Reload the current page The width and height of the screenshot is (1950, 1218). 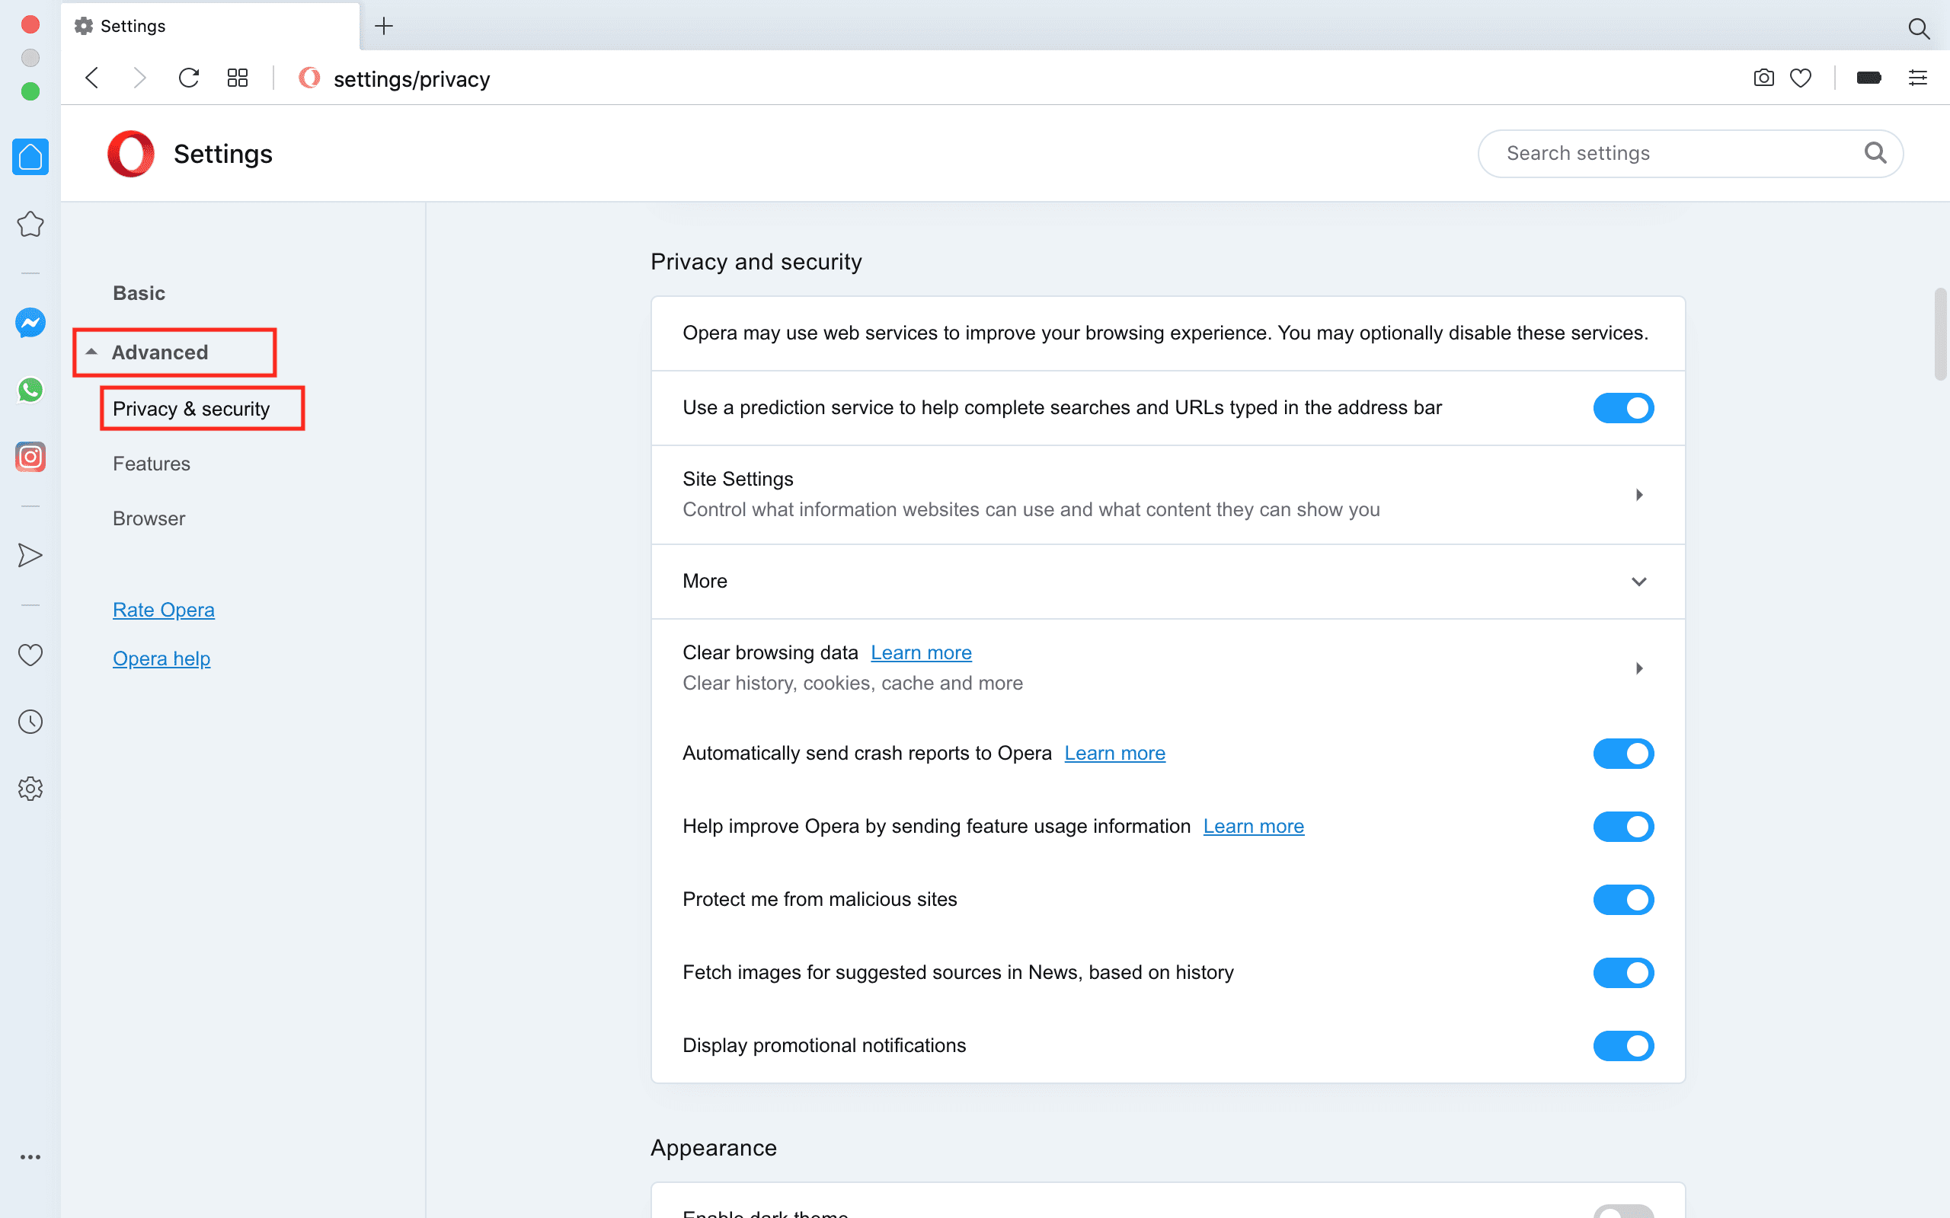coord(189,78)
